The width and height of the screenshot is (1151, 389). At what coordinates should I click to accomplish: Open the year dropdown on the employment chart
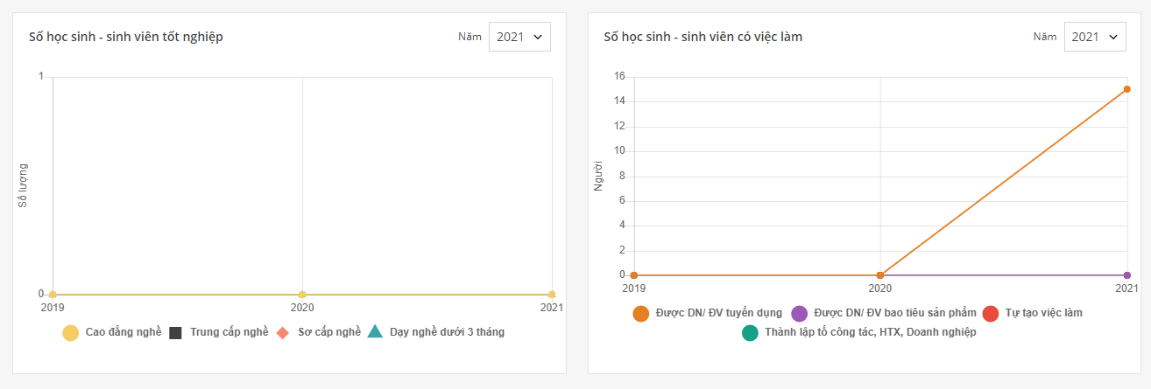click(1095, 37)
